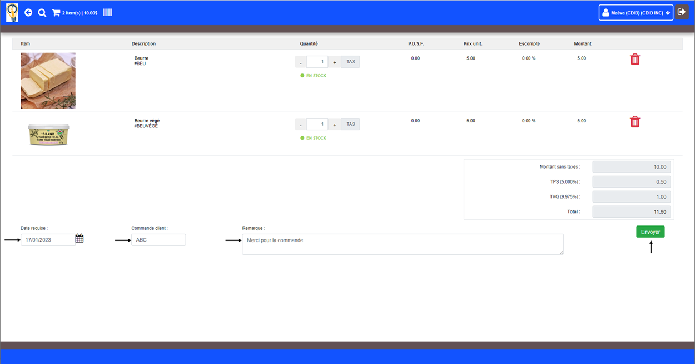Open search with the magnifying glass icon

[42, 12]
